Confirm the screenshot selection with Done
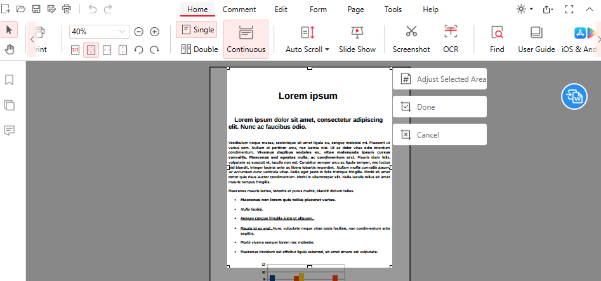The height and width of the screenshot is (281, 601). coord(440,107)
